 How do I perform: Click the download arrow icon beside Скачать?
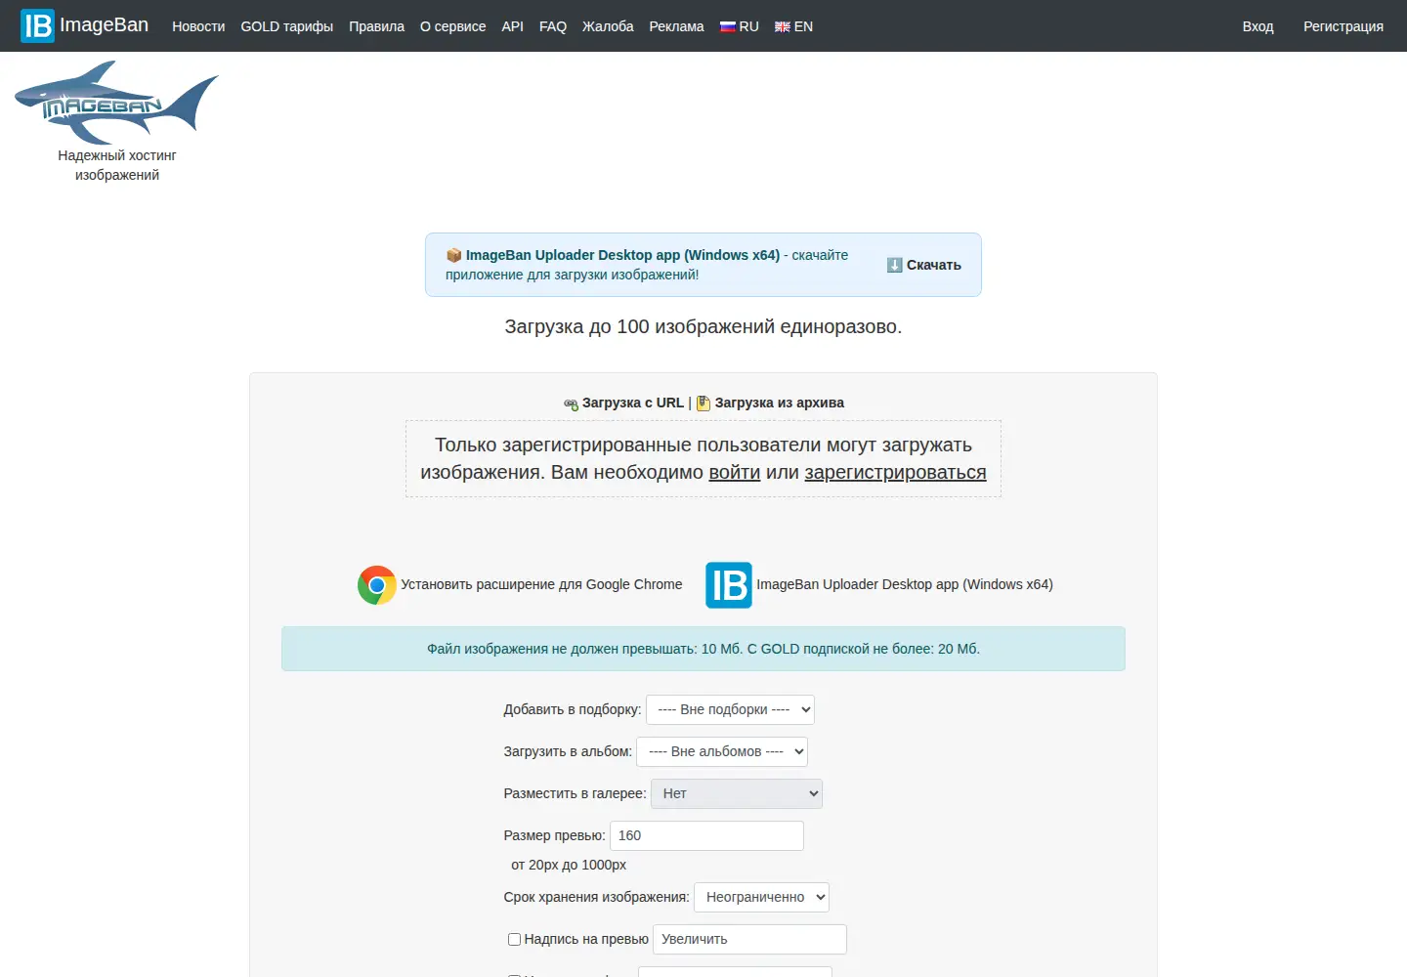click(x=894, y=265)
